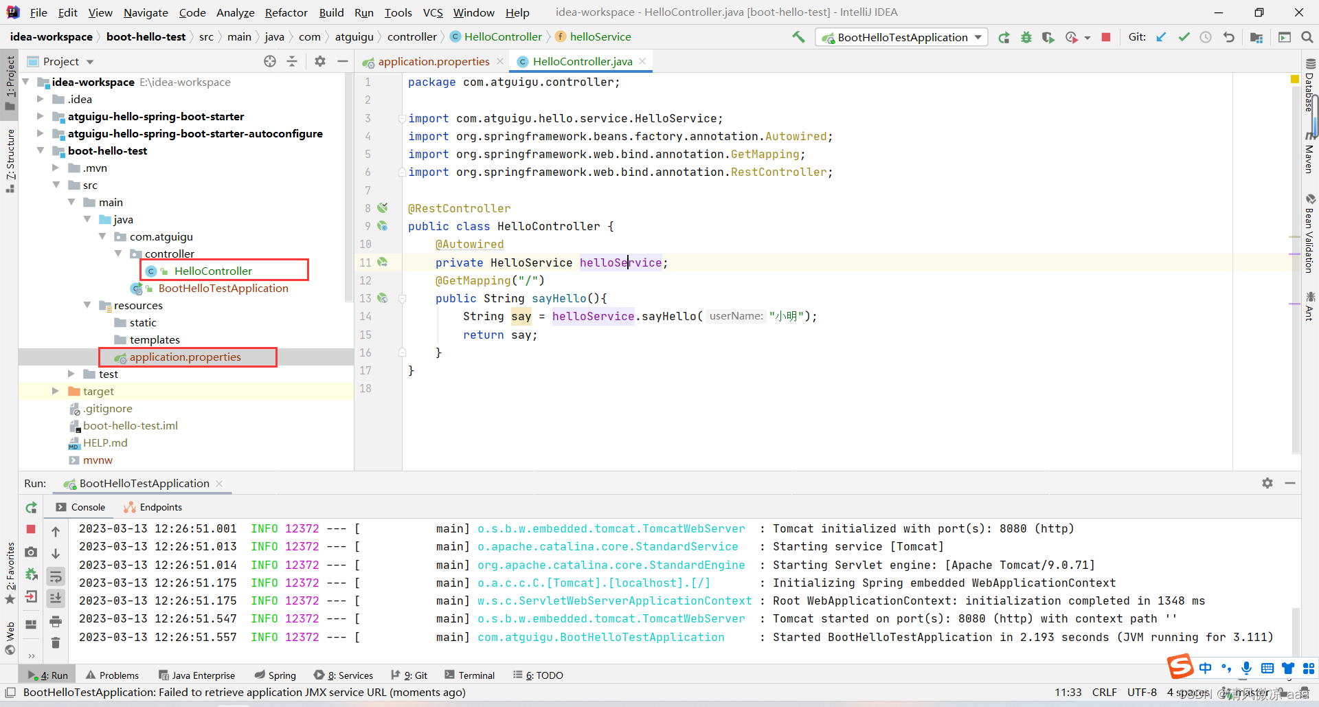Open Project Structure icon in toolbar

[x=1256, y=37]
